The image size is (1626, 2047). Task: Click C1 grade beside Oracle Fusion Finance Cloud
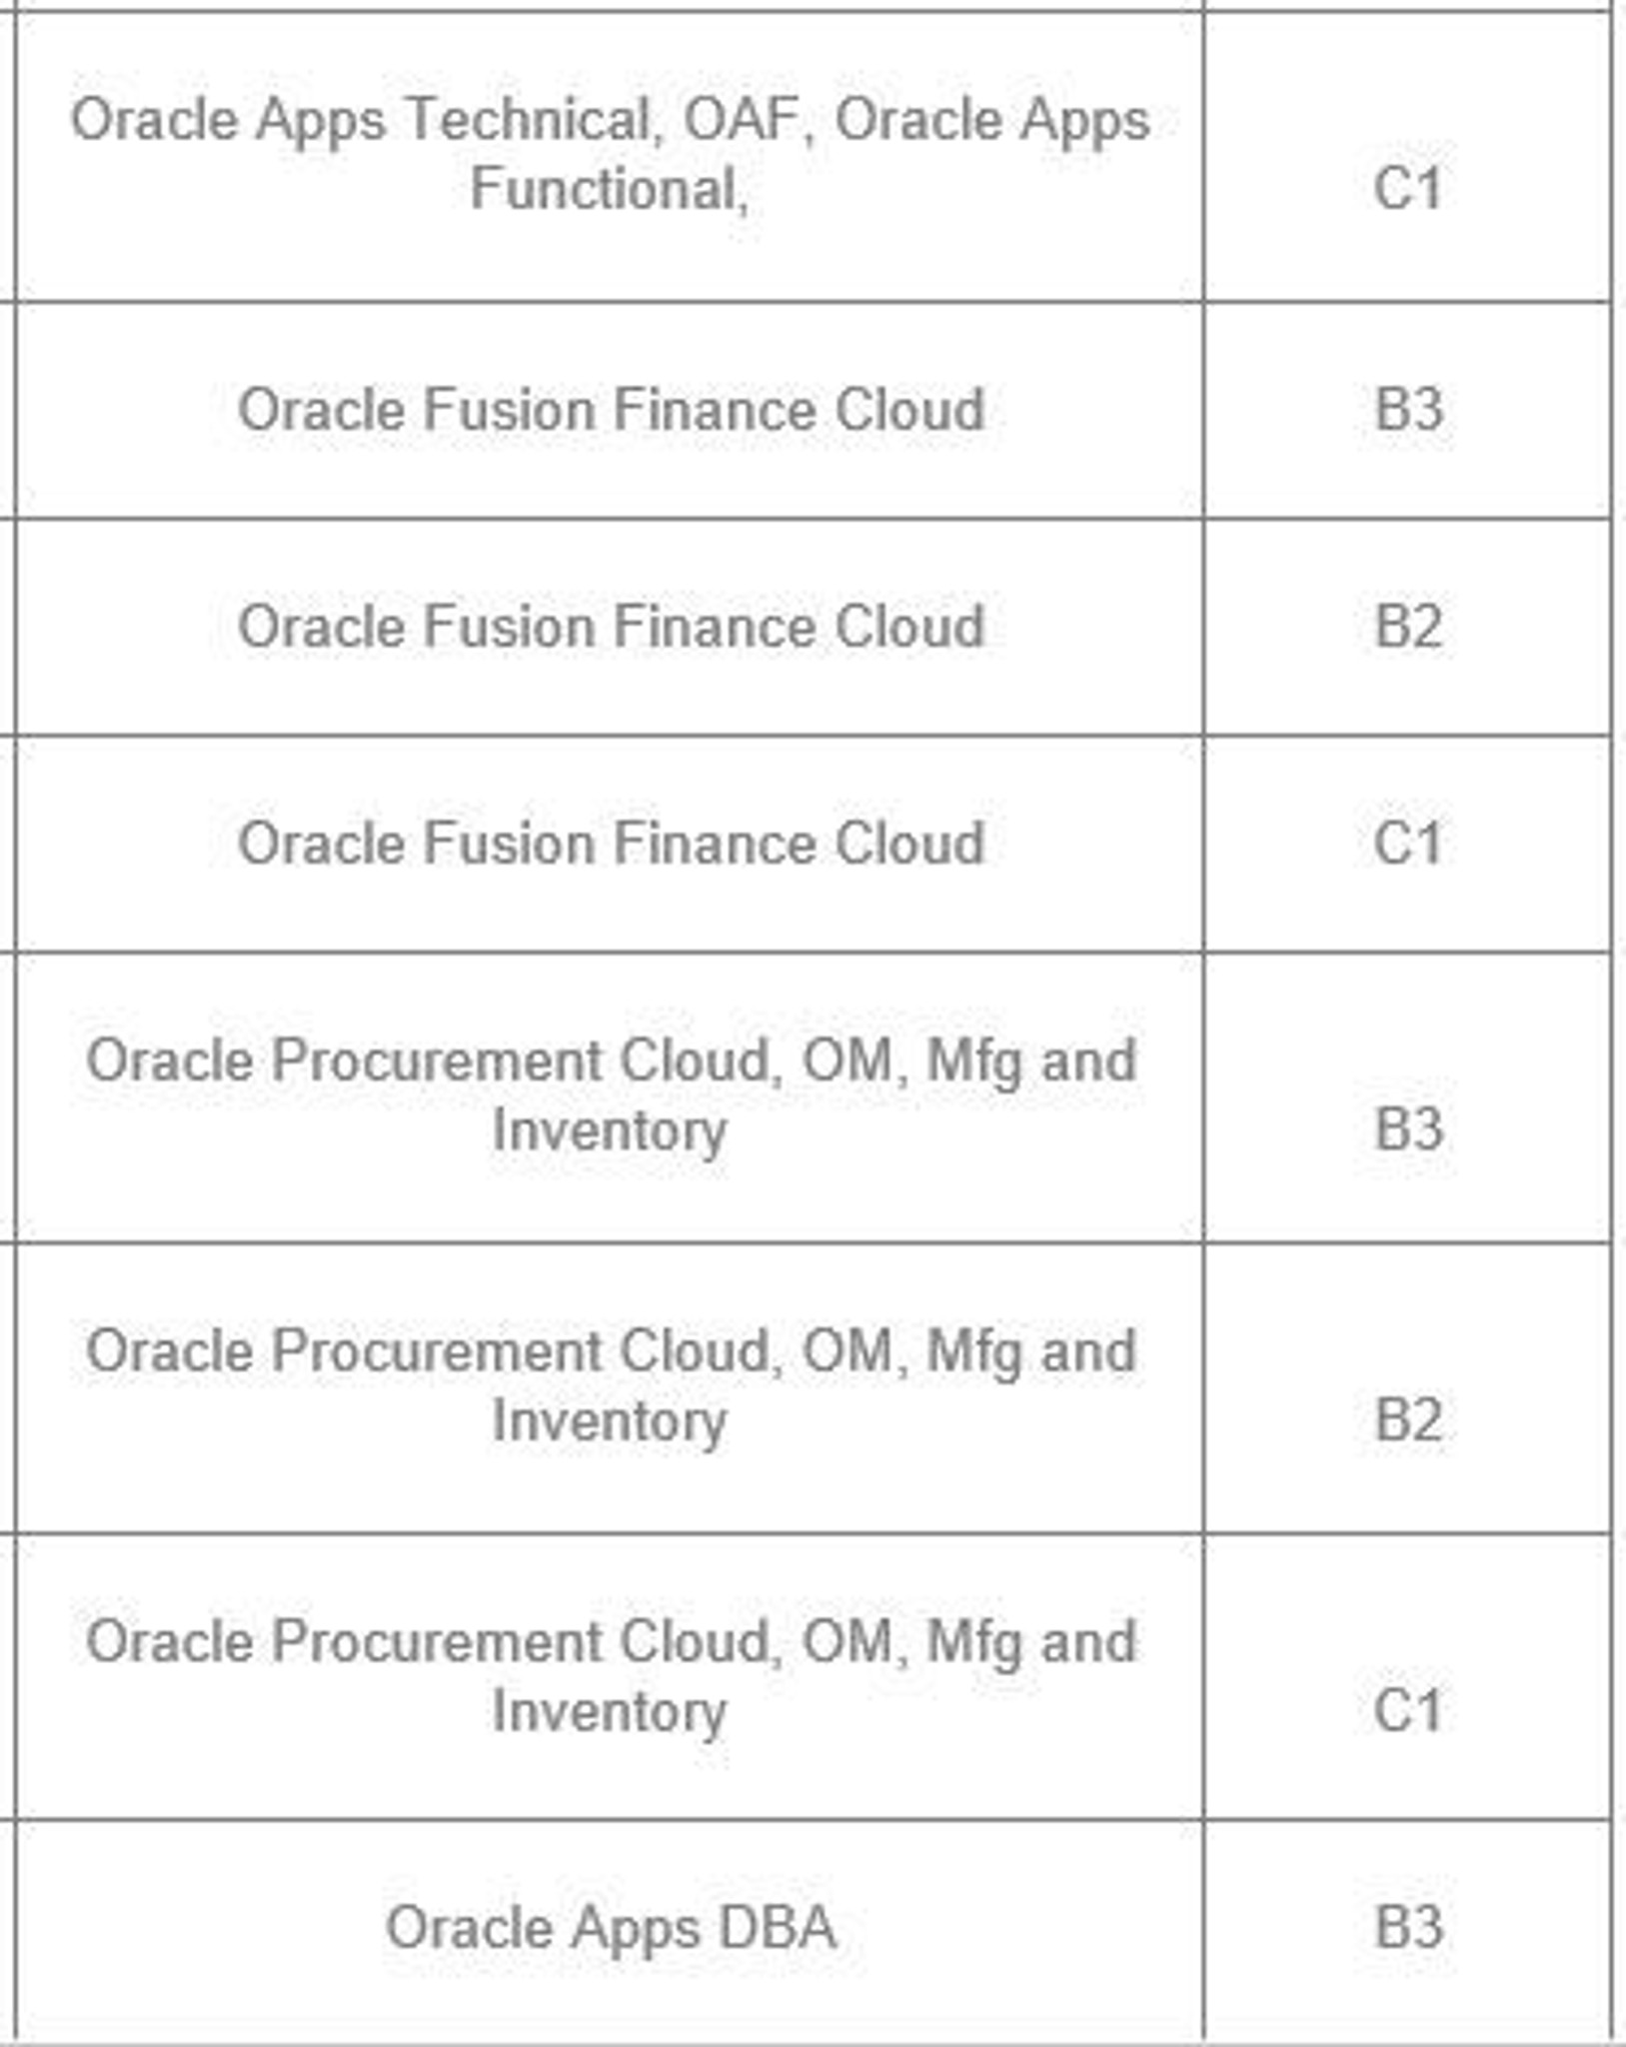coord(1407,844)
